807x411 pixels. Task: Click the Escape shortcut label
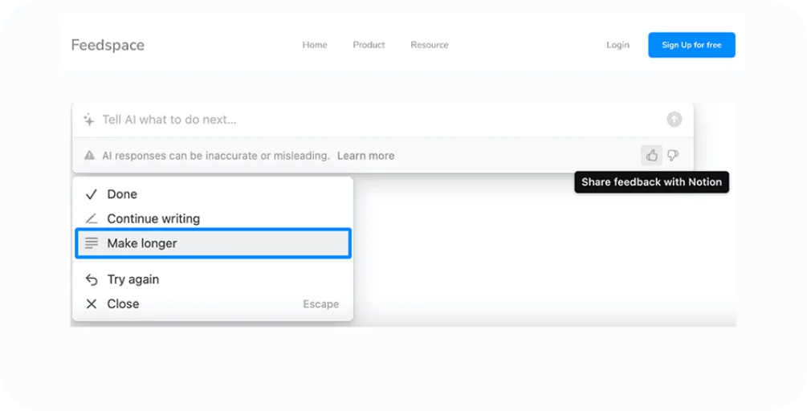click(x=320, y=304)
